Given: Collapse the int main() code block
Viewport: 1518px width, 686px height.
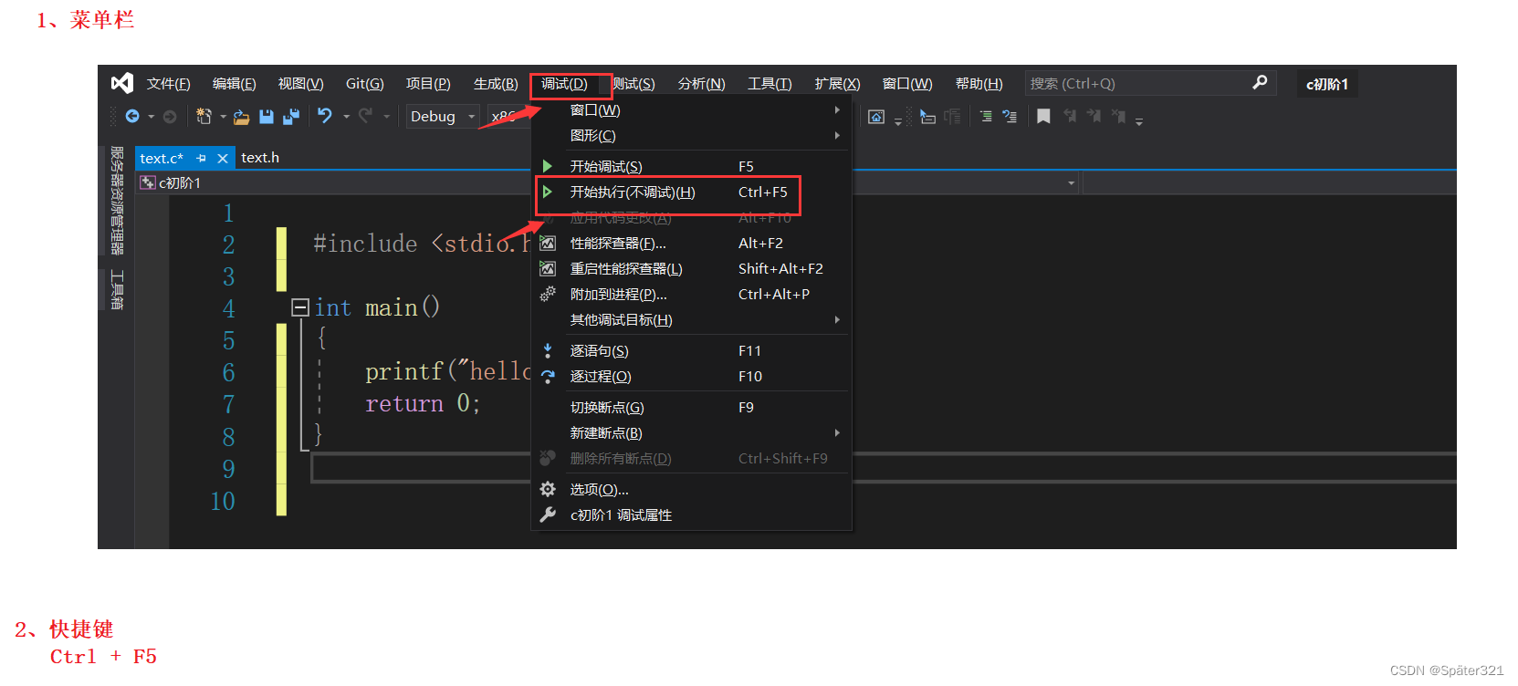Looking at the screenshot, I should click(x=299, y=307).
